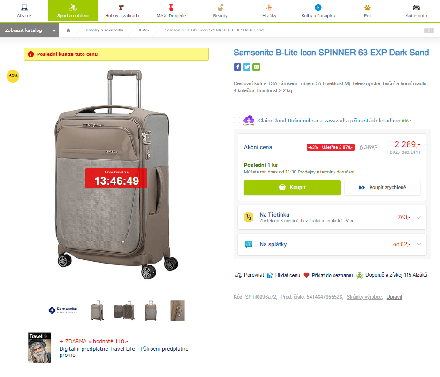The height and width of the screenshot is (377, 440).
Task: Click the home icon in the breadcrumb bar
Action: [x=68, y=30]
